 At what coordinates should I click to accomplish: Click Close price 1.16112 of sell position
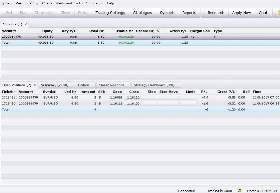133,97
